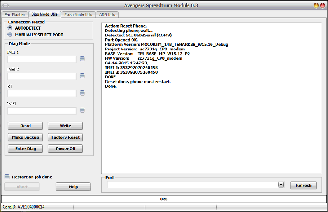Switch to Diag Mode Utils tab
The height and width of the screenshot is (212, 328).
pyautogui.click(x=44, y=14)
